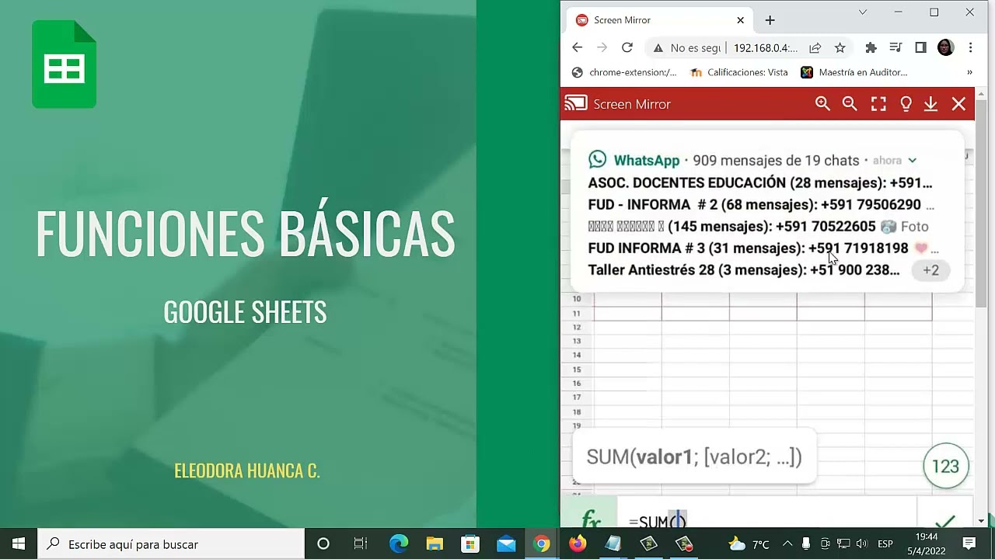Reload the current Chrome page
995x559 pixels.
[x=627, y=47]
